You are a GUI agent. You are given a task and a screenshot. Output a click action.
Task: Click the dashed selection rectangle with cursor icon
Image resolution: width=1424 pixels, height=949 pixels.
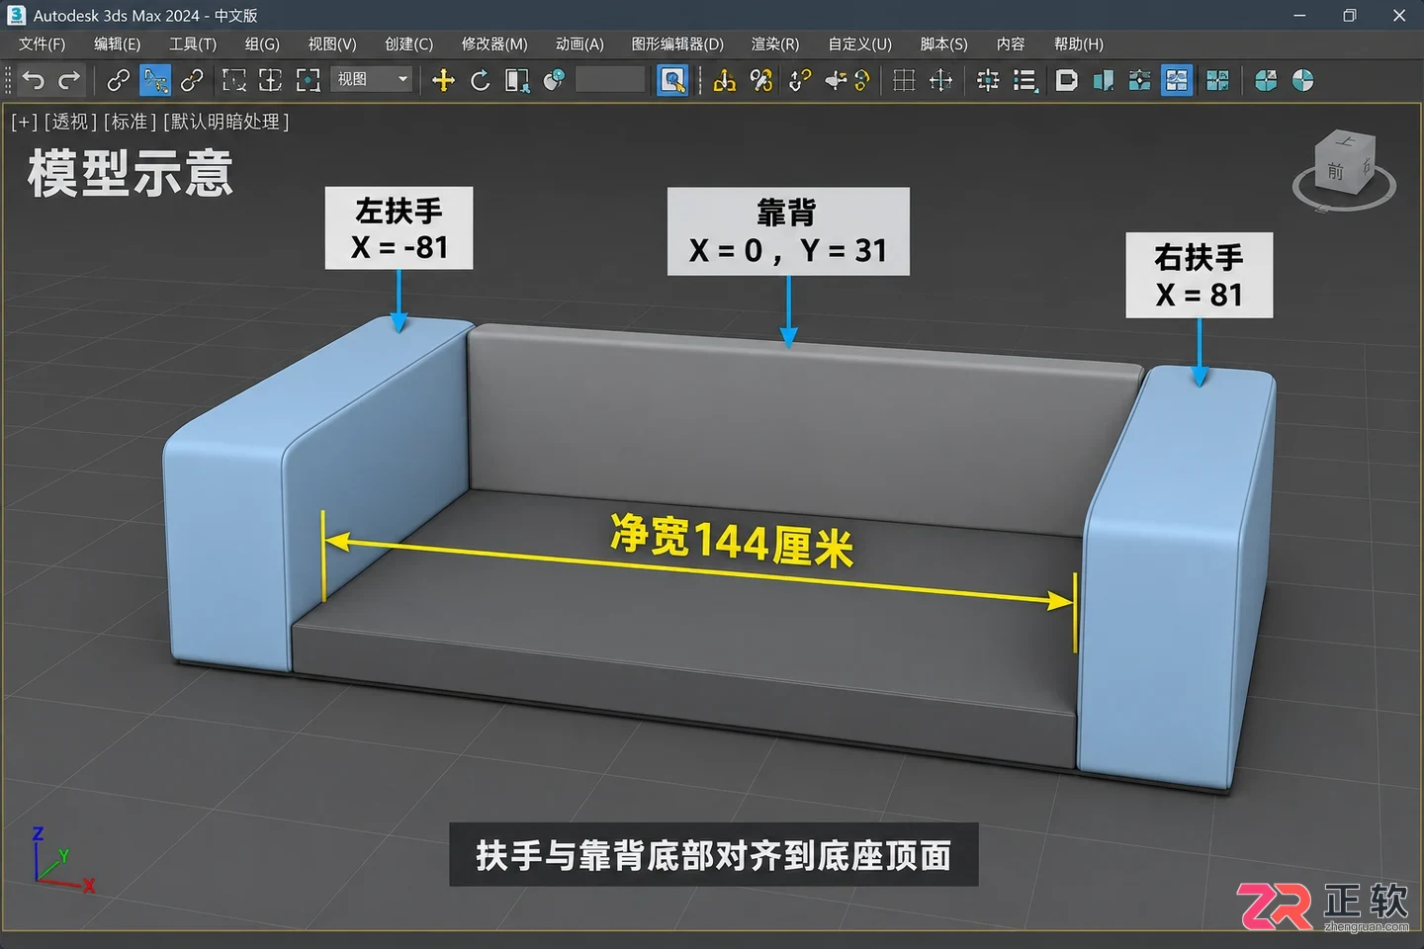point(234,80)
